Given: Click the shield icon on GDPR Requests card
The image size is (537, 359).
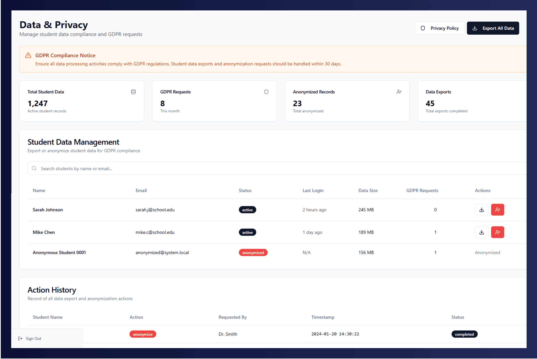Looking at the screenshot, I should point(266,92).
